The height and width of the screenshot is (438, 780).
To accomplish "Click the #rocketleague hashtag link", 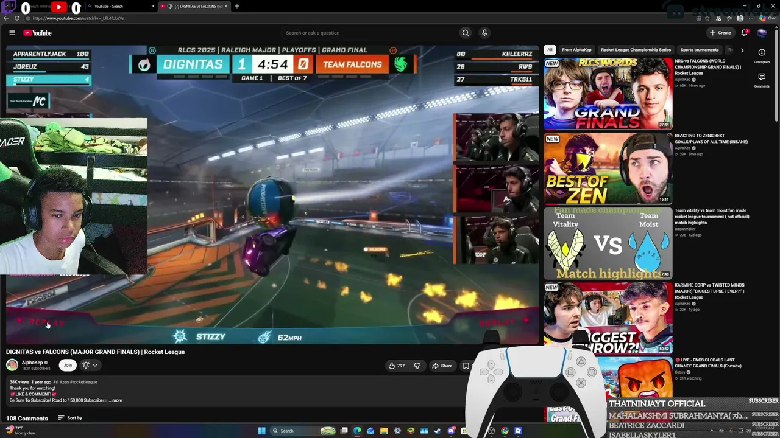I will [83, 382].
